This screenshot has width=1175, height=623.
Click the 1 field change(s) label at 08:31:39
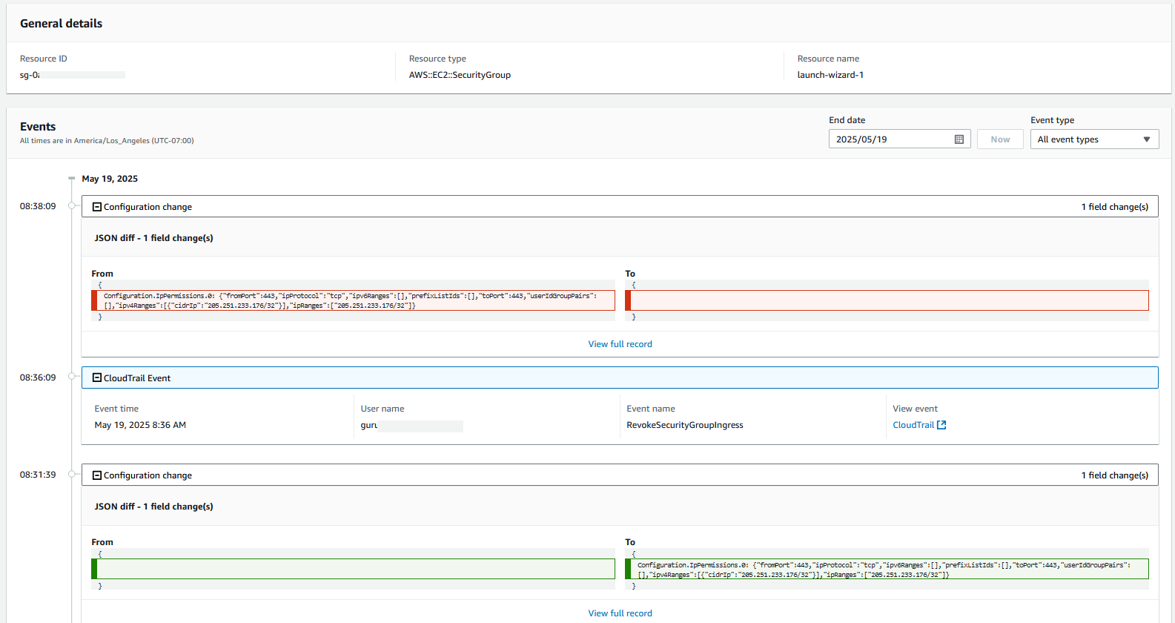(x=1114, y=475)
